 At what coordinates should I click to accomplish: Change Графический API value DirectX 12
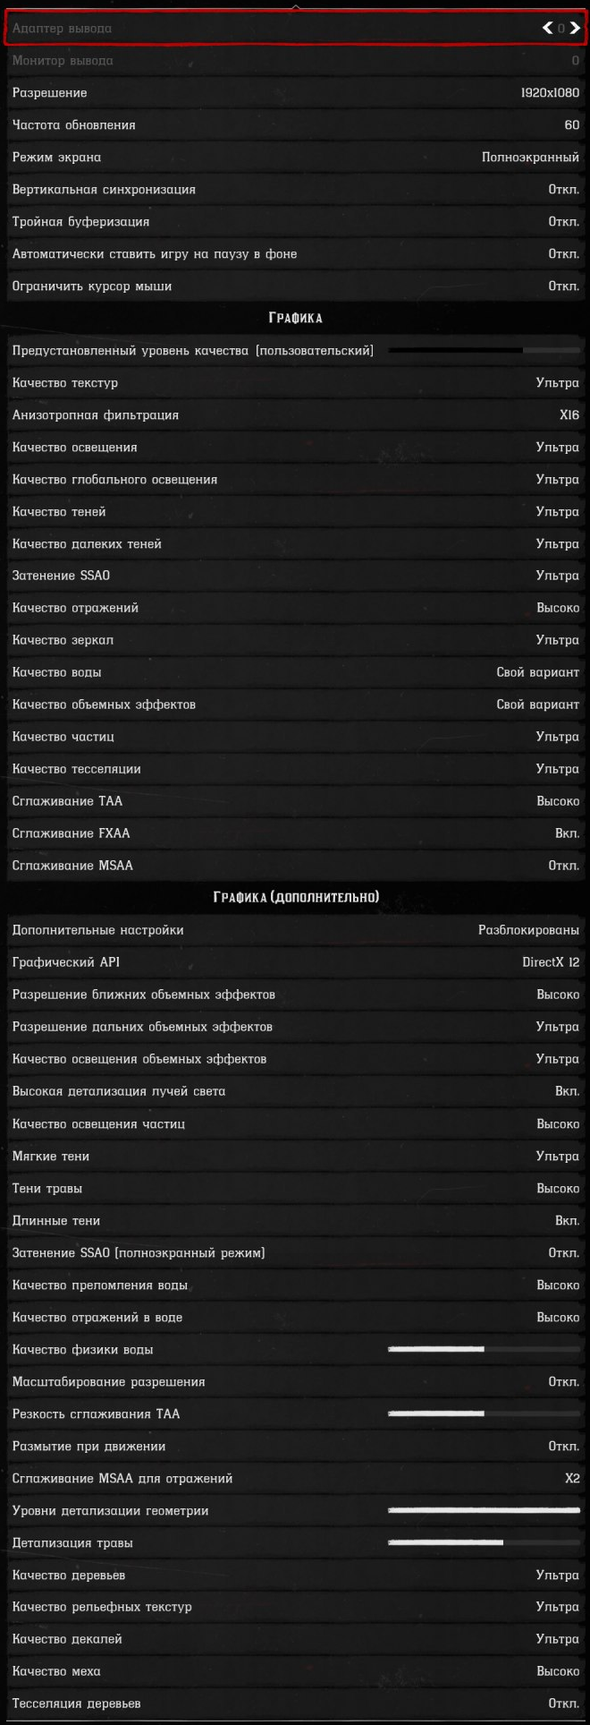[551, 962]
